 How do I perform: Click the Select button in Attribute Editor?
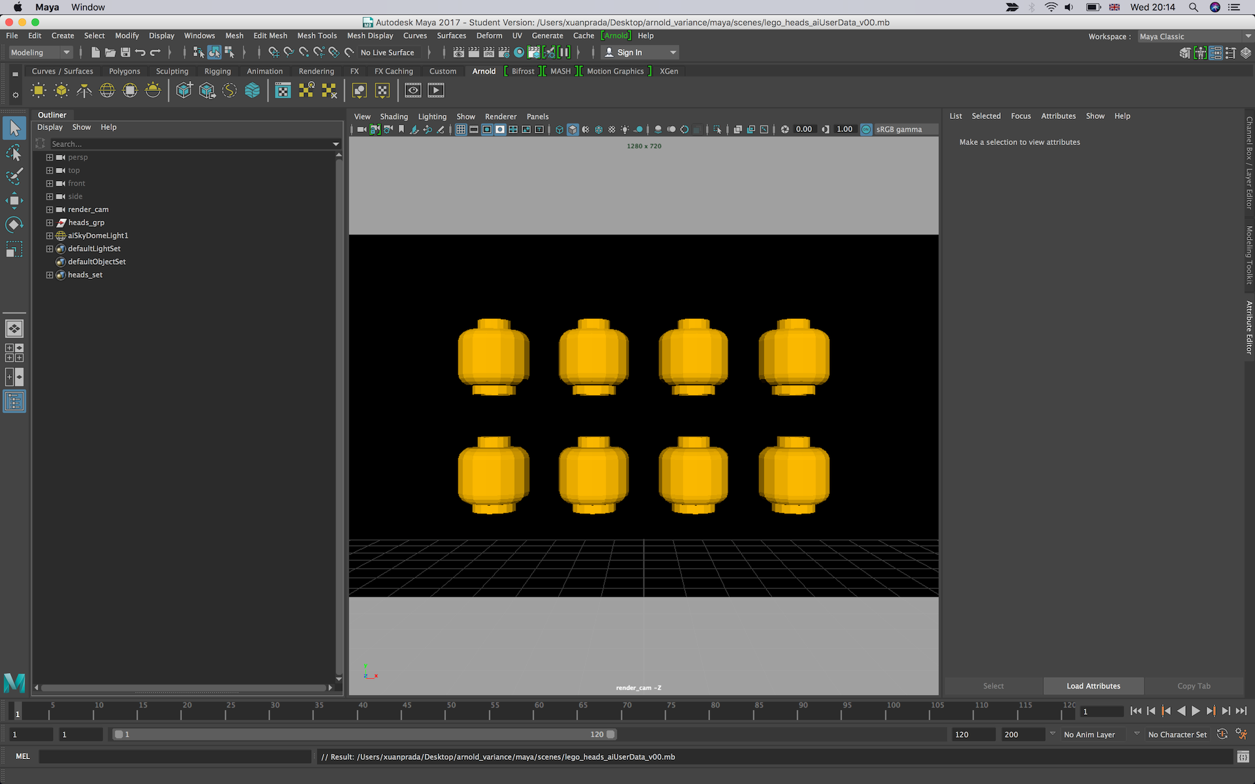[994, 686]
